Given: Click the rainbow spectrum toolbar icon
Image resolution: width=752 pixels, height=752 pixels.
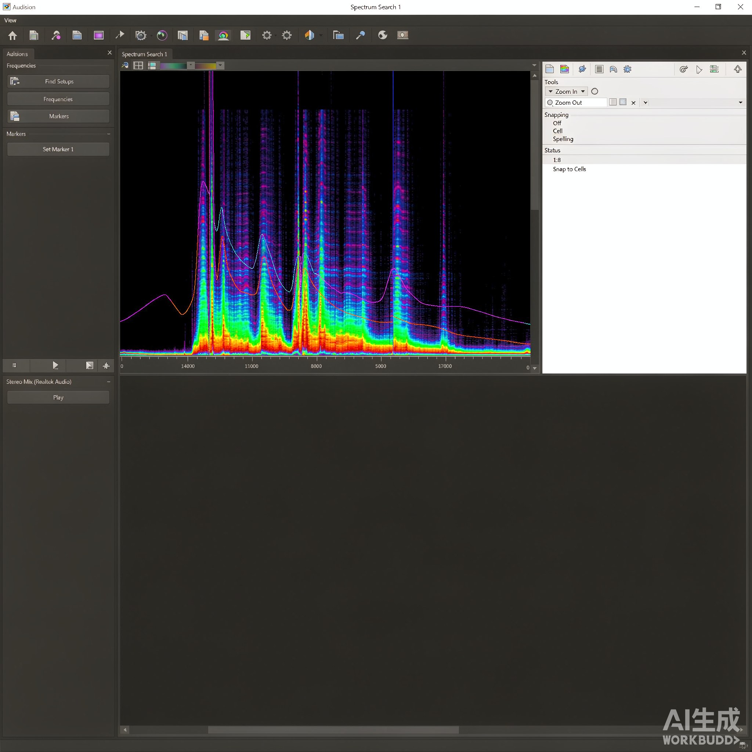Looking at the screenshot, I should click(223, 35).
